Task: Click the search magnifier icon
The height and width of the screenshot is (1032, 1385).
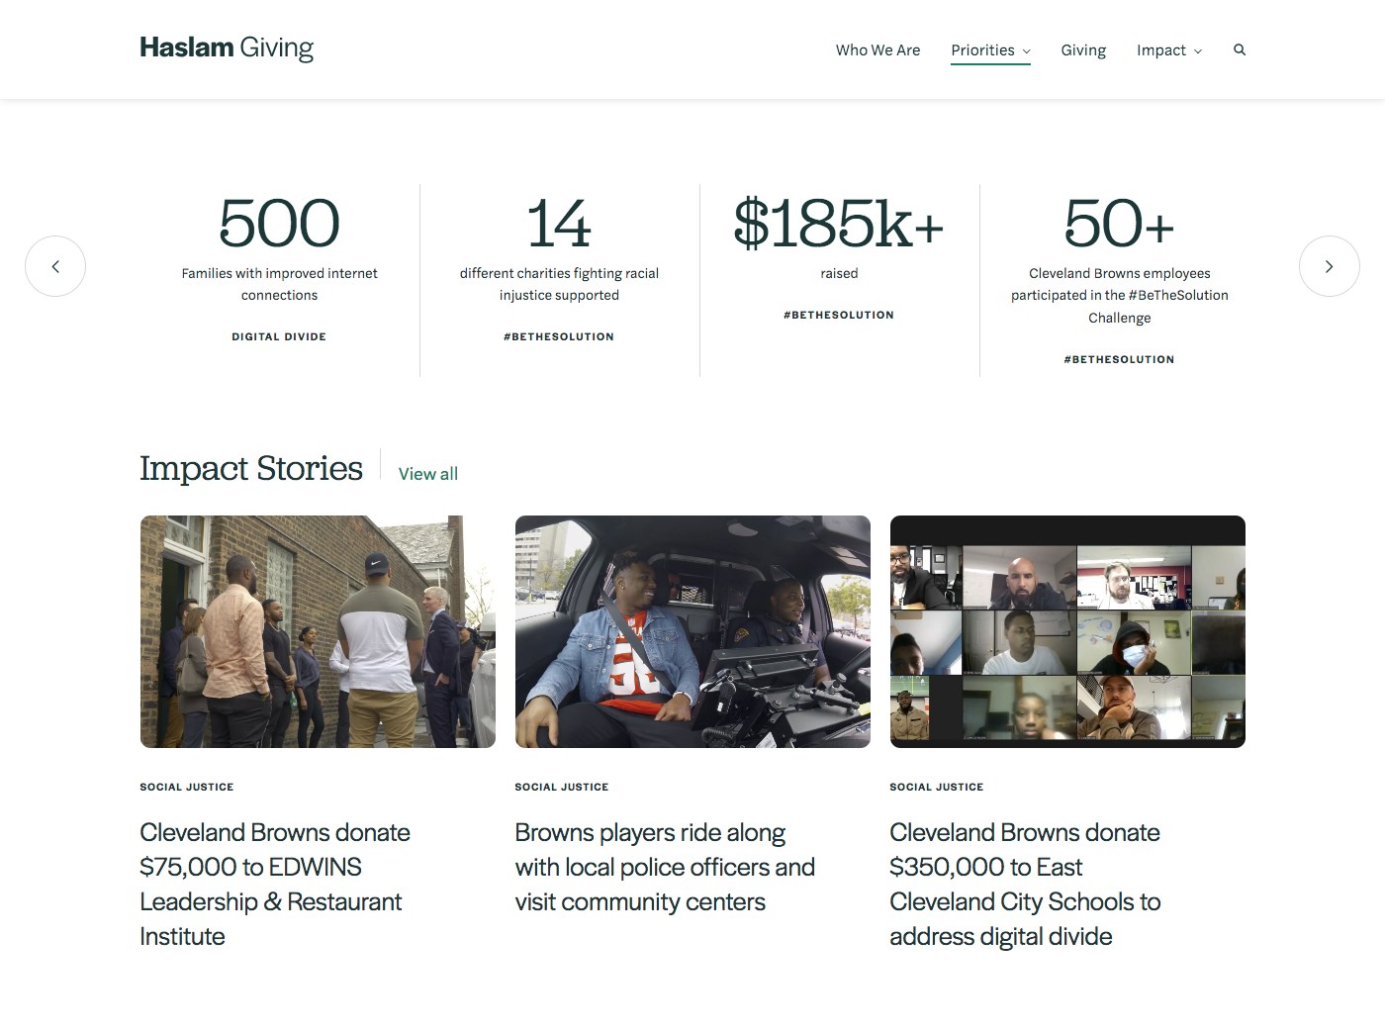Action: click(x=1239, y=49)
